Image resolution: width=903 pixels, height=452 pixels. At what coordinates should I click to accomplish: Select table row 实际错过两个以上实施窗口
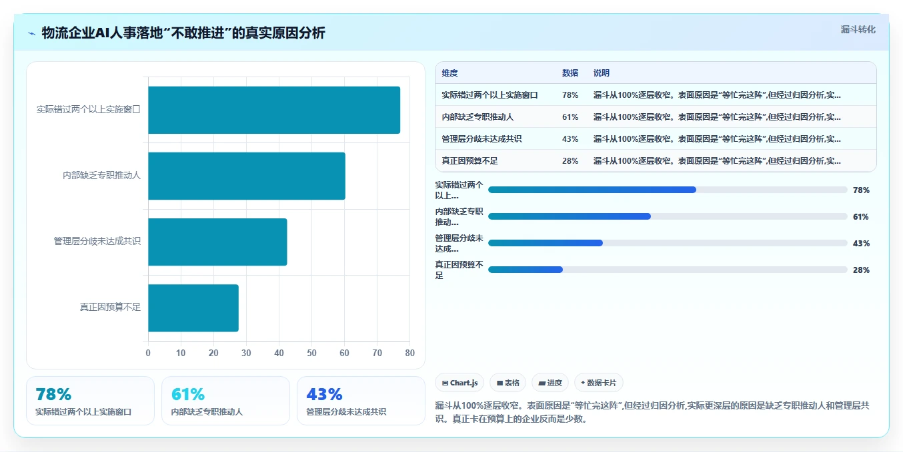tap(656, 95)
